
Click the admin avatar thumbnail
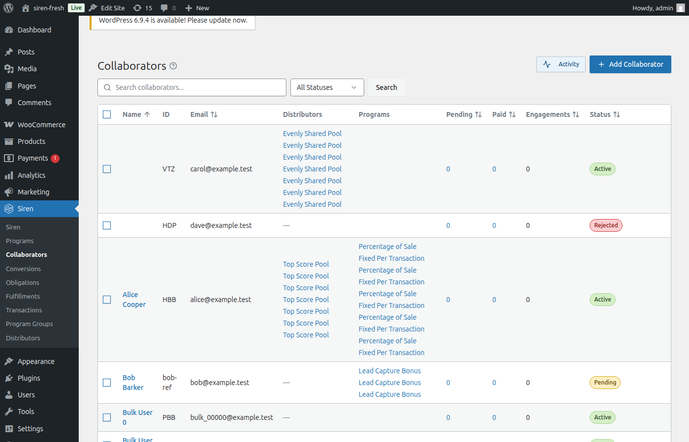click(681, 8)
